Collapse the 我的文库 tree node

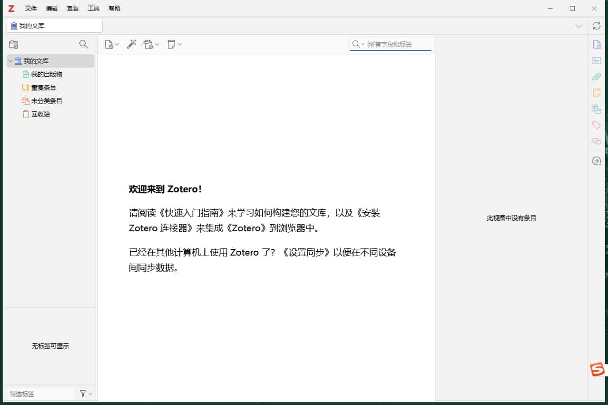(x=10, y=61)
